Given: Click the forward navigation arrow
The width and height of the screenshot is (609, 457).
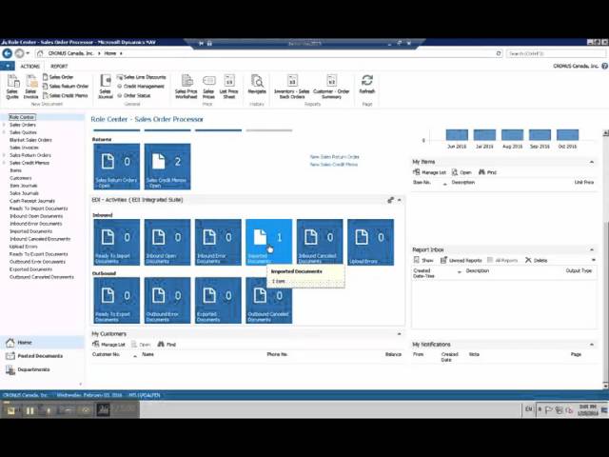Looking at the screenshot, I should [x=19, y=53].
